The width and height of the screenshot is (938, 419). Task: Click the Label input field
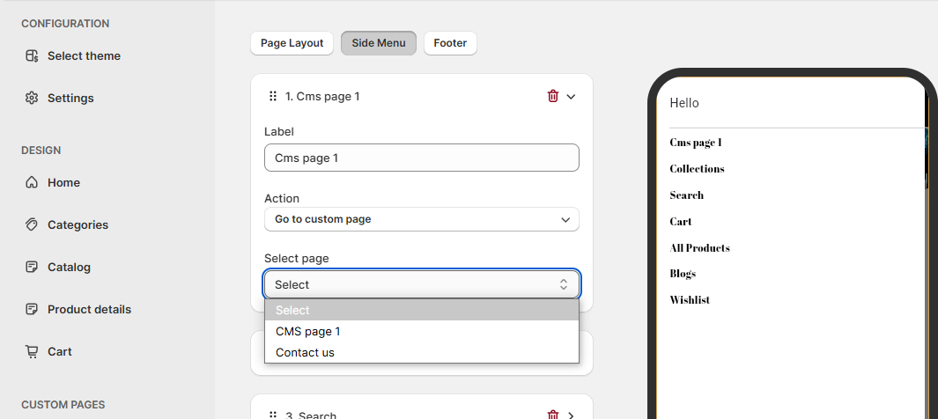click(422, 158)
